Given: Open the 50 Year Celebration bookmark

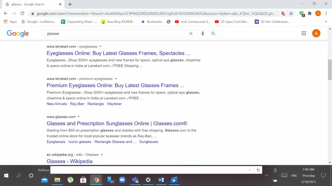Looking at the screenshot, I should pos(272,22).
